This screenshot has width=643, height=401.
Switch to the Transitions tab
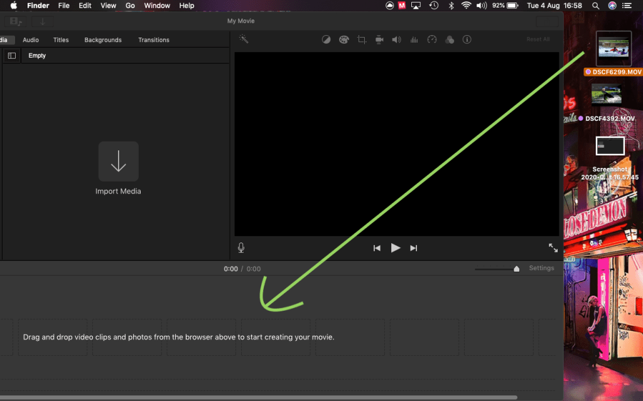tap(154, 40)
